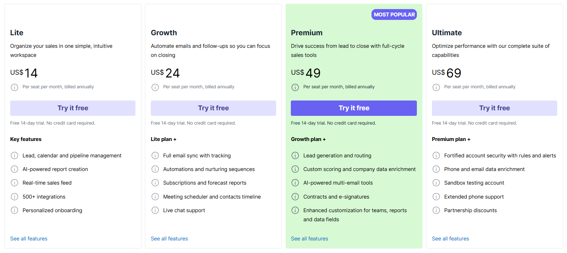
Task: Click info icon next to 500+ integrations
Action: pyautogui.click(x=14, y=197)
